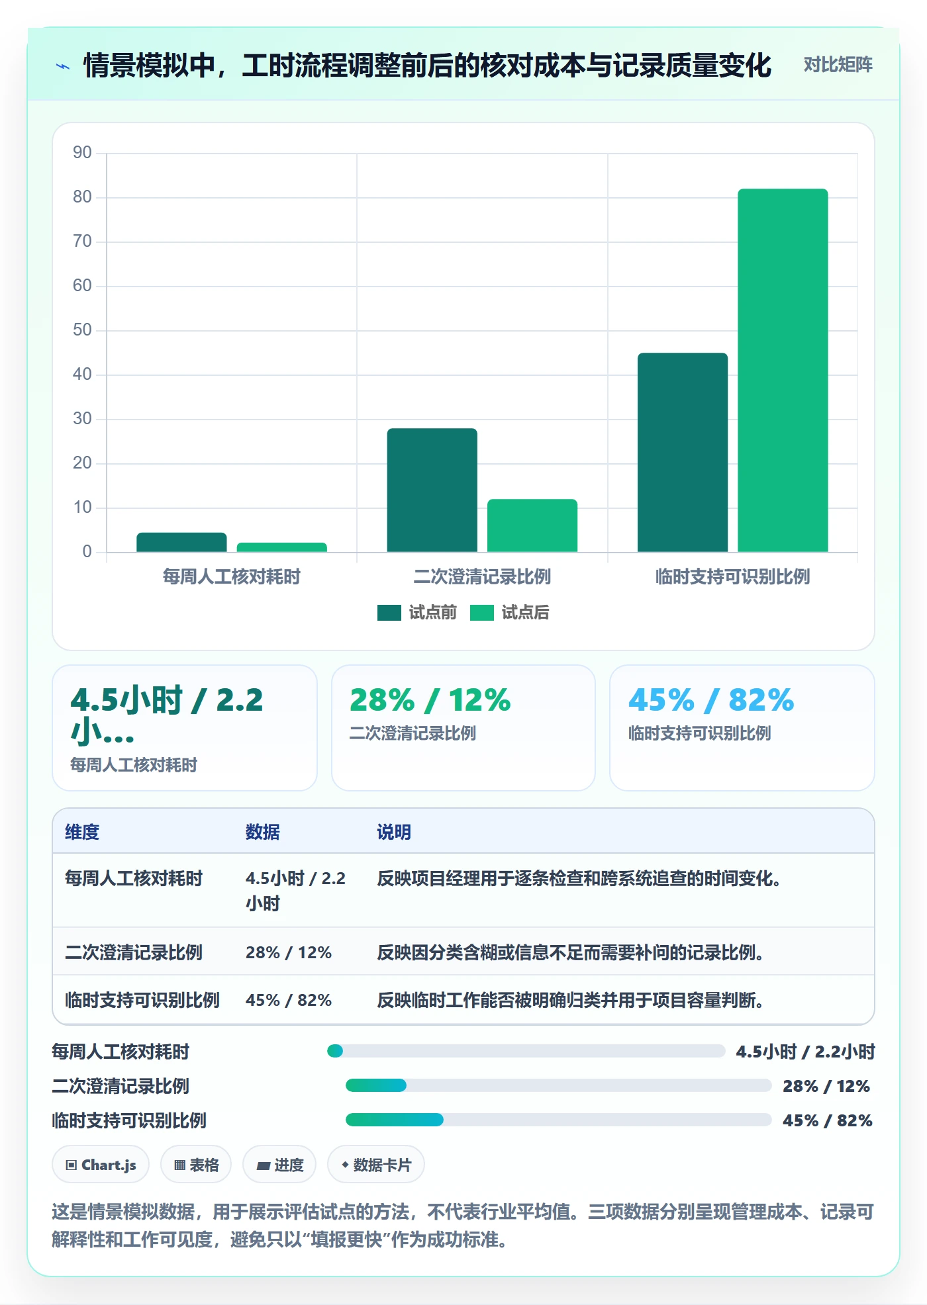The height and width of the screenshot is (1305, 927).
Task: Click the 试点后 bar for 临时支持可识别比例
Action: 783,371
